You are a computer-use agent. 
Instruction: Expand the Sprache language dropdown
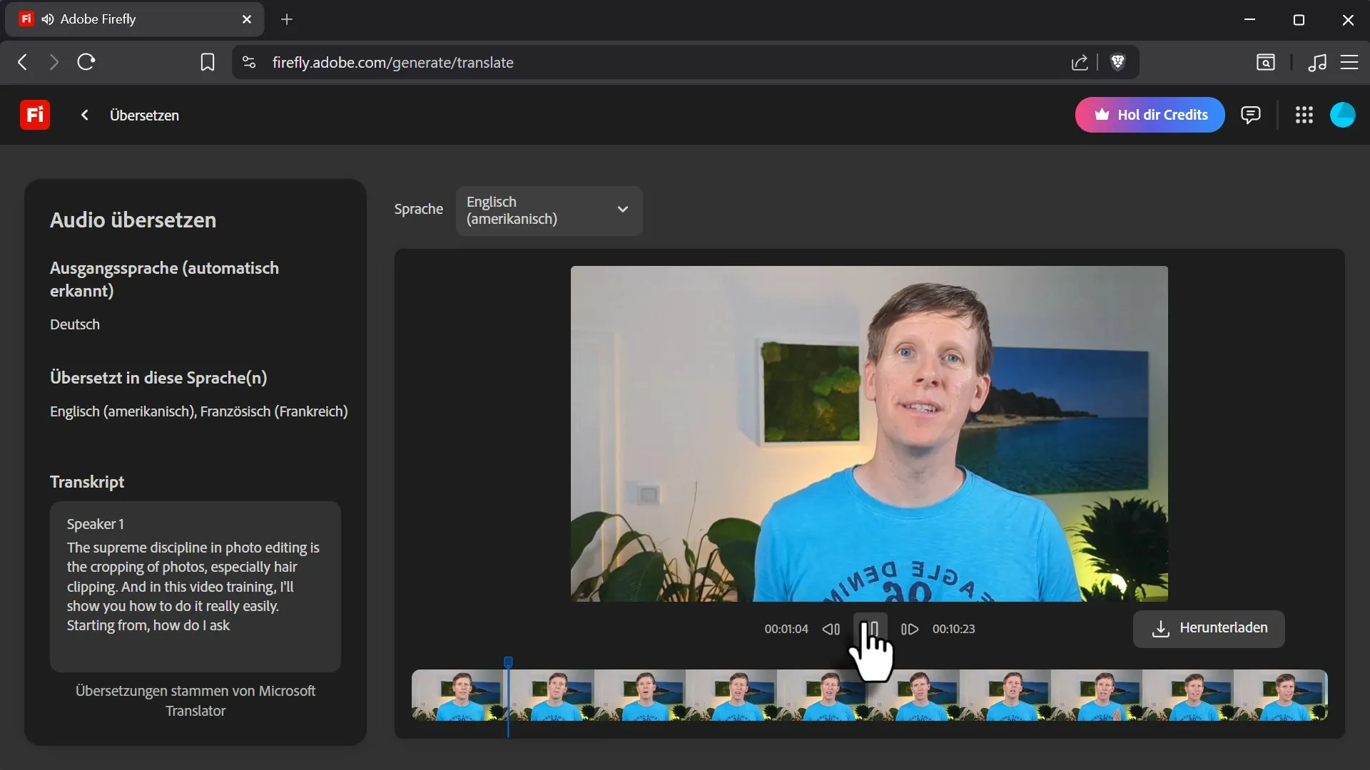click(x=549, y=210)
